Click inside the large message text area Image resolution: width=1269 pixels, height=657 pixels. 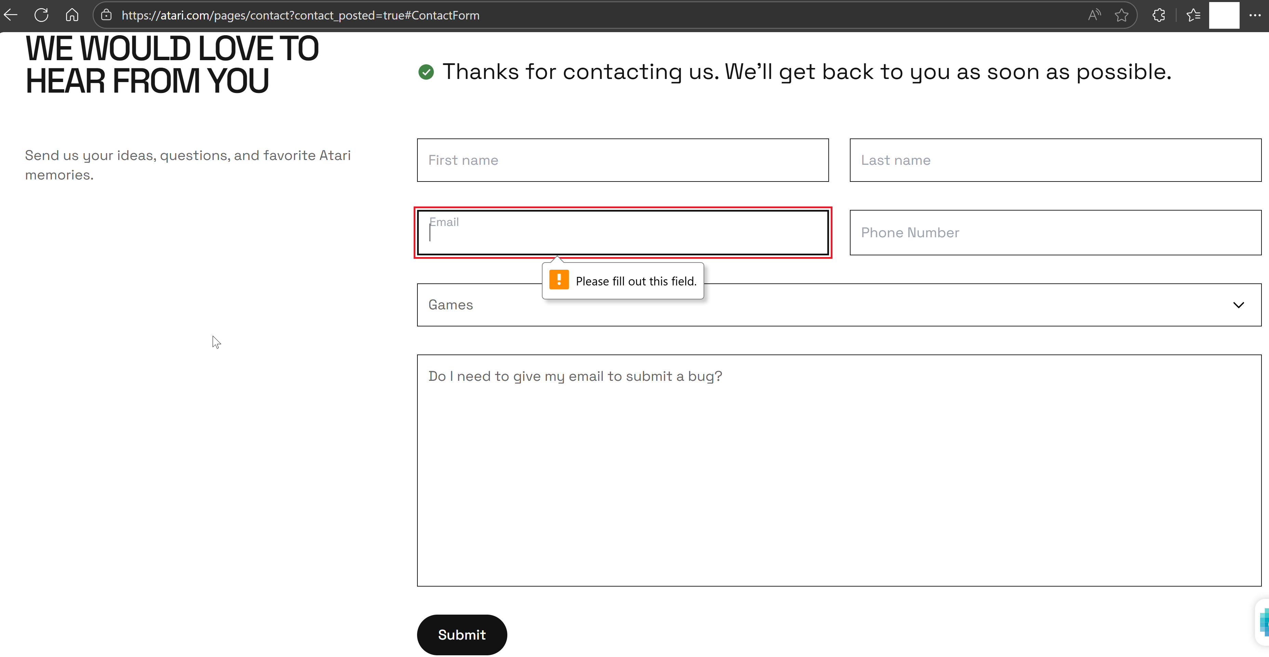click(839, 470)
